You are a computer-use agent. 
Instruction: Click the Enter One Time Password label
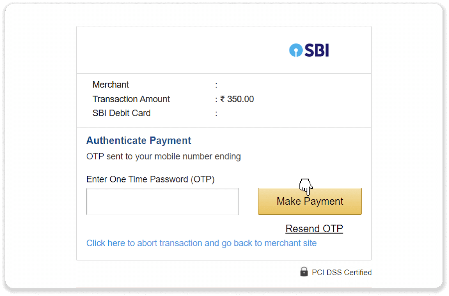pyautogui.click(x=150, y=179)
